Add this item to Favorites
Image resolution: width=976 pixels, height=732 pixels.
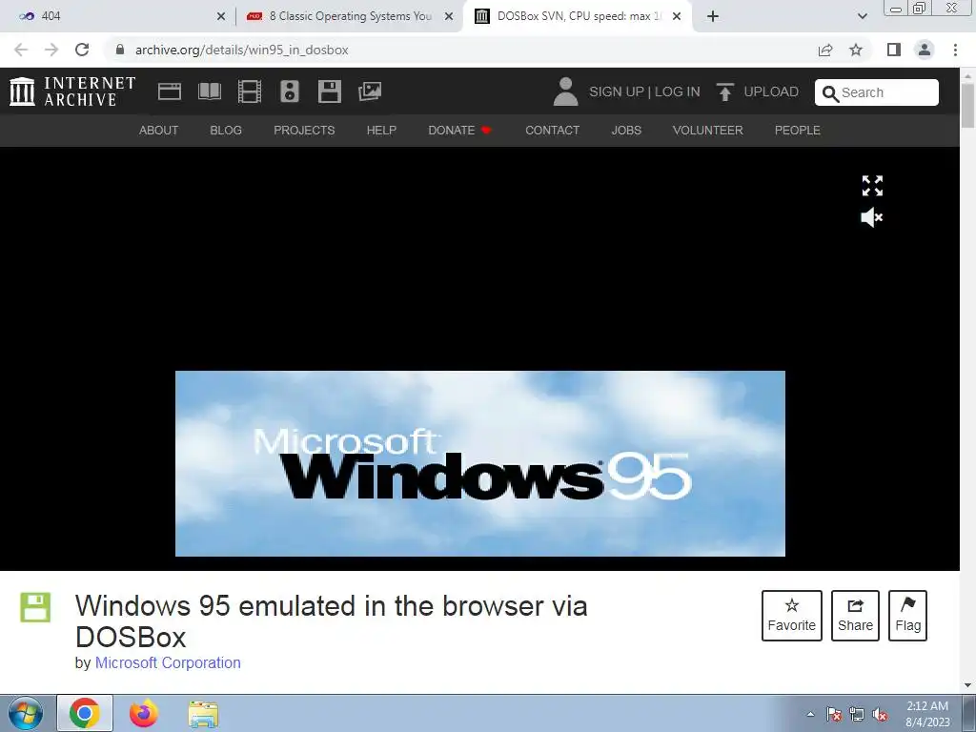pyautogui.click(x=792, y=616)
